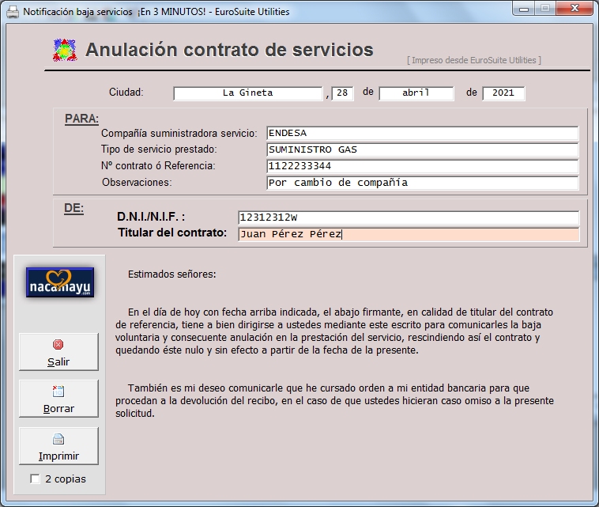The image size is (599, 507).
Task: Click the printer icon in the title bar
Action: [12, 12]
